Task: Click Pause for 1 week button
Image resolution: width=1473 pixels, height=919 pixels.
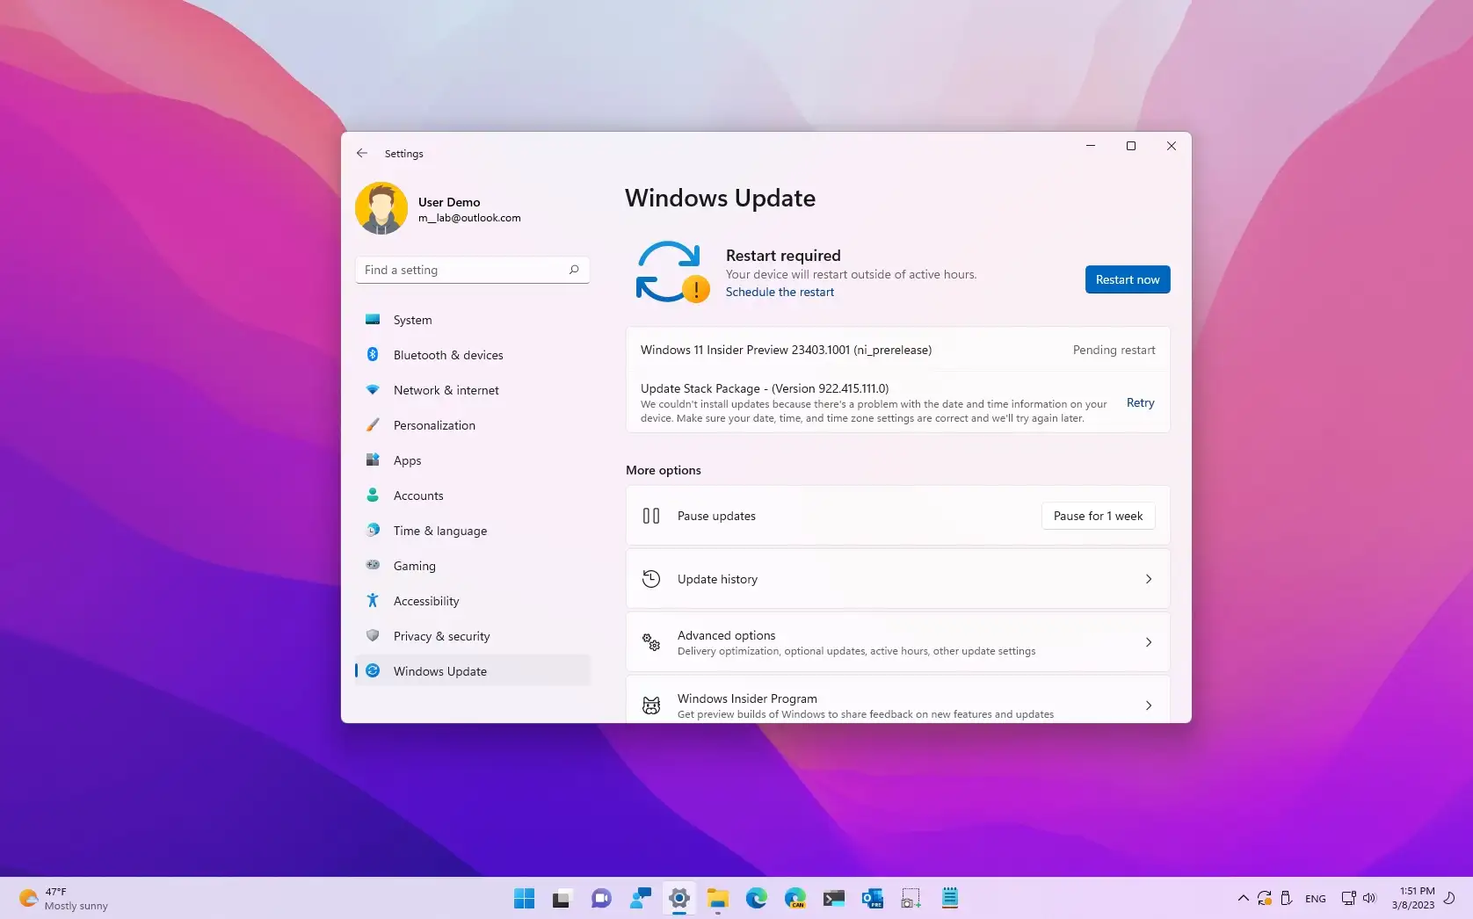Action: point(1099,516)
